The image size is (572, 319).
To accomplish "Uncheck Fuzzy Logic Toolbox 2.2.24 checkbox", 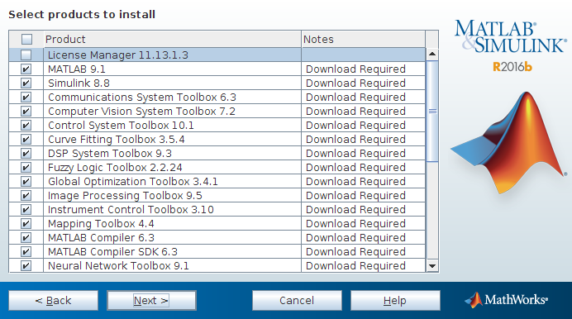I will coord(26,167).
